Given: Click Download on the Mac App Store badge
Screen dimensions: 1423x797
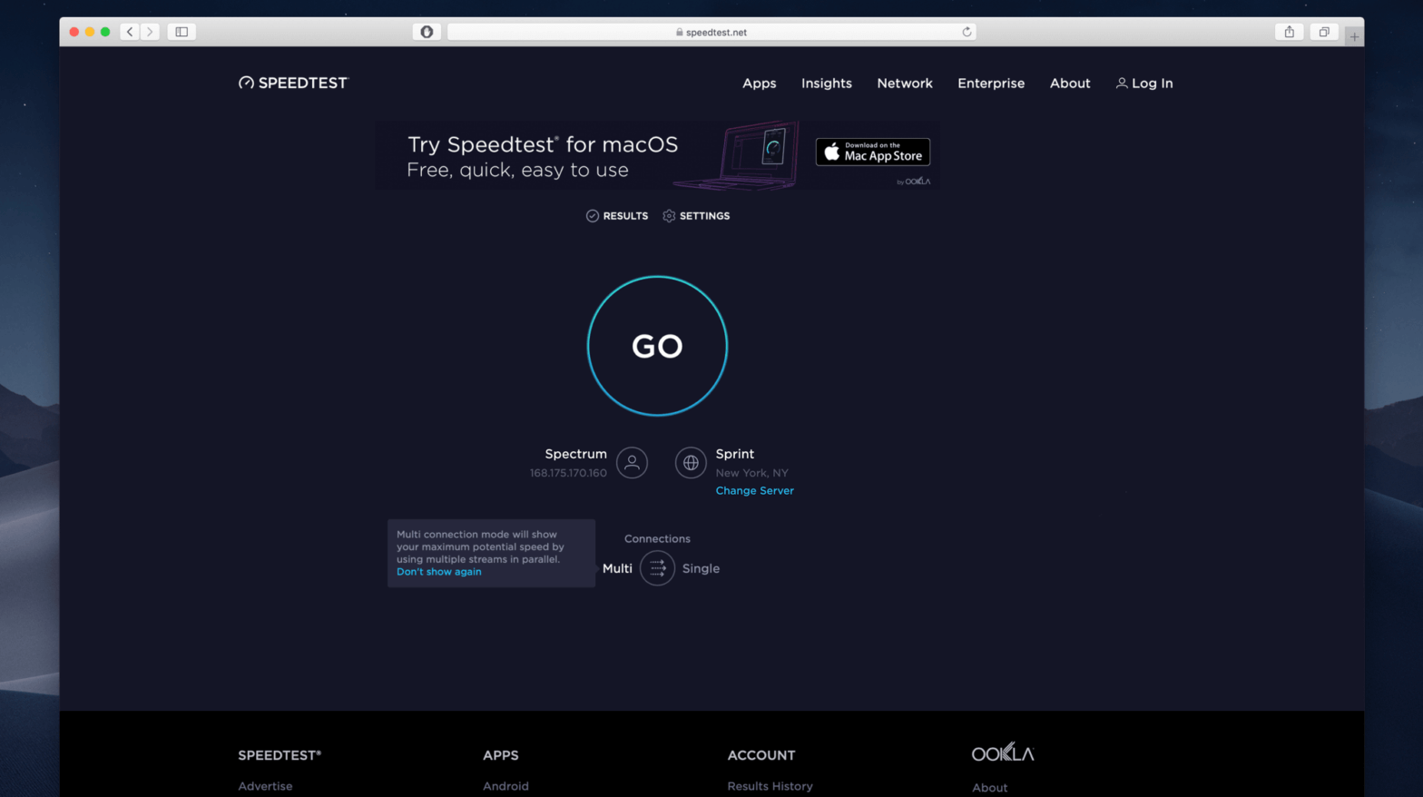Looking at the screenshot, I should pyautogui.click(x=872, y=152).
